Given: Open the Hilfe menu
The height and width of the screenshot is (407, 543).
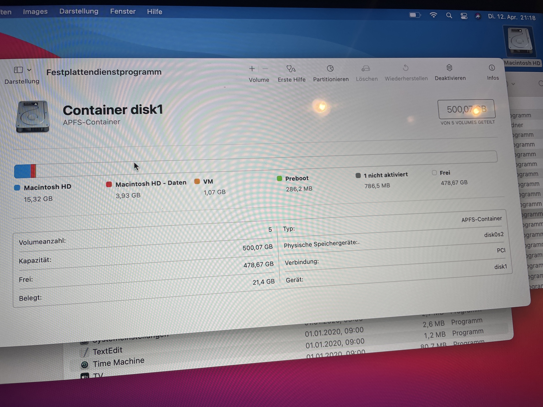Looking at the screenshot, I should [x=154, y=12].
